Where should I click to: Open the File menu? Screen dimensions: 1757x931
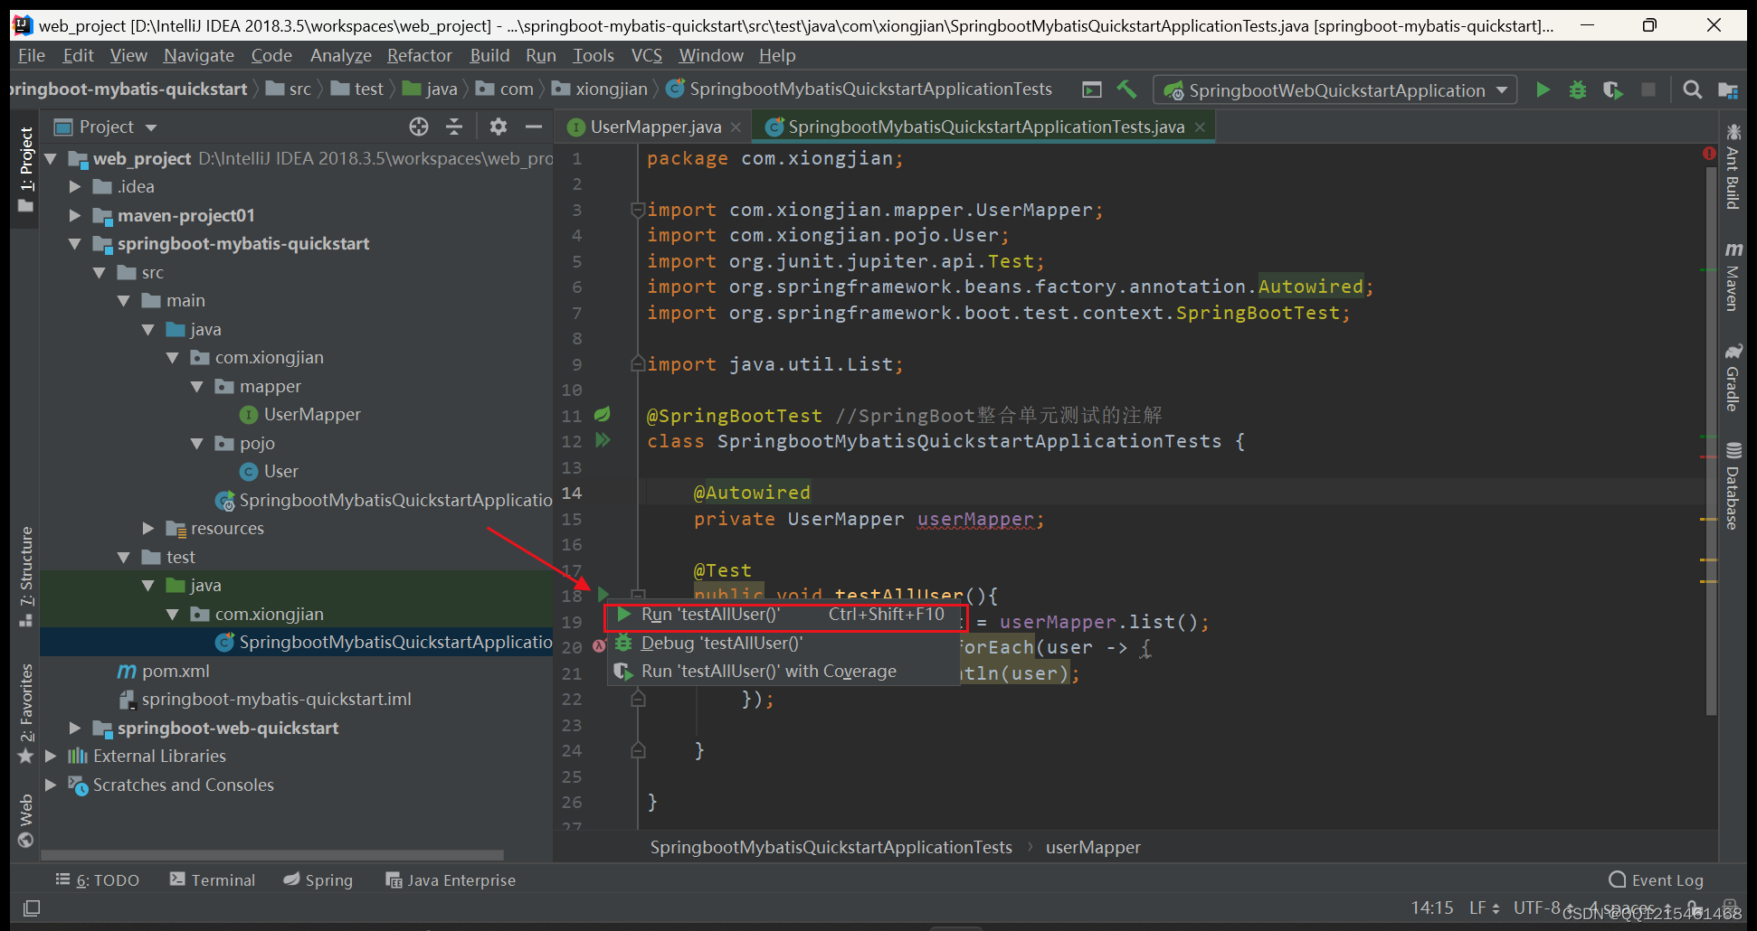point(32,55)
